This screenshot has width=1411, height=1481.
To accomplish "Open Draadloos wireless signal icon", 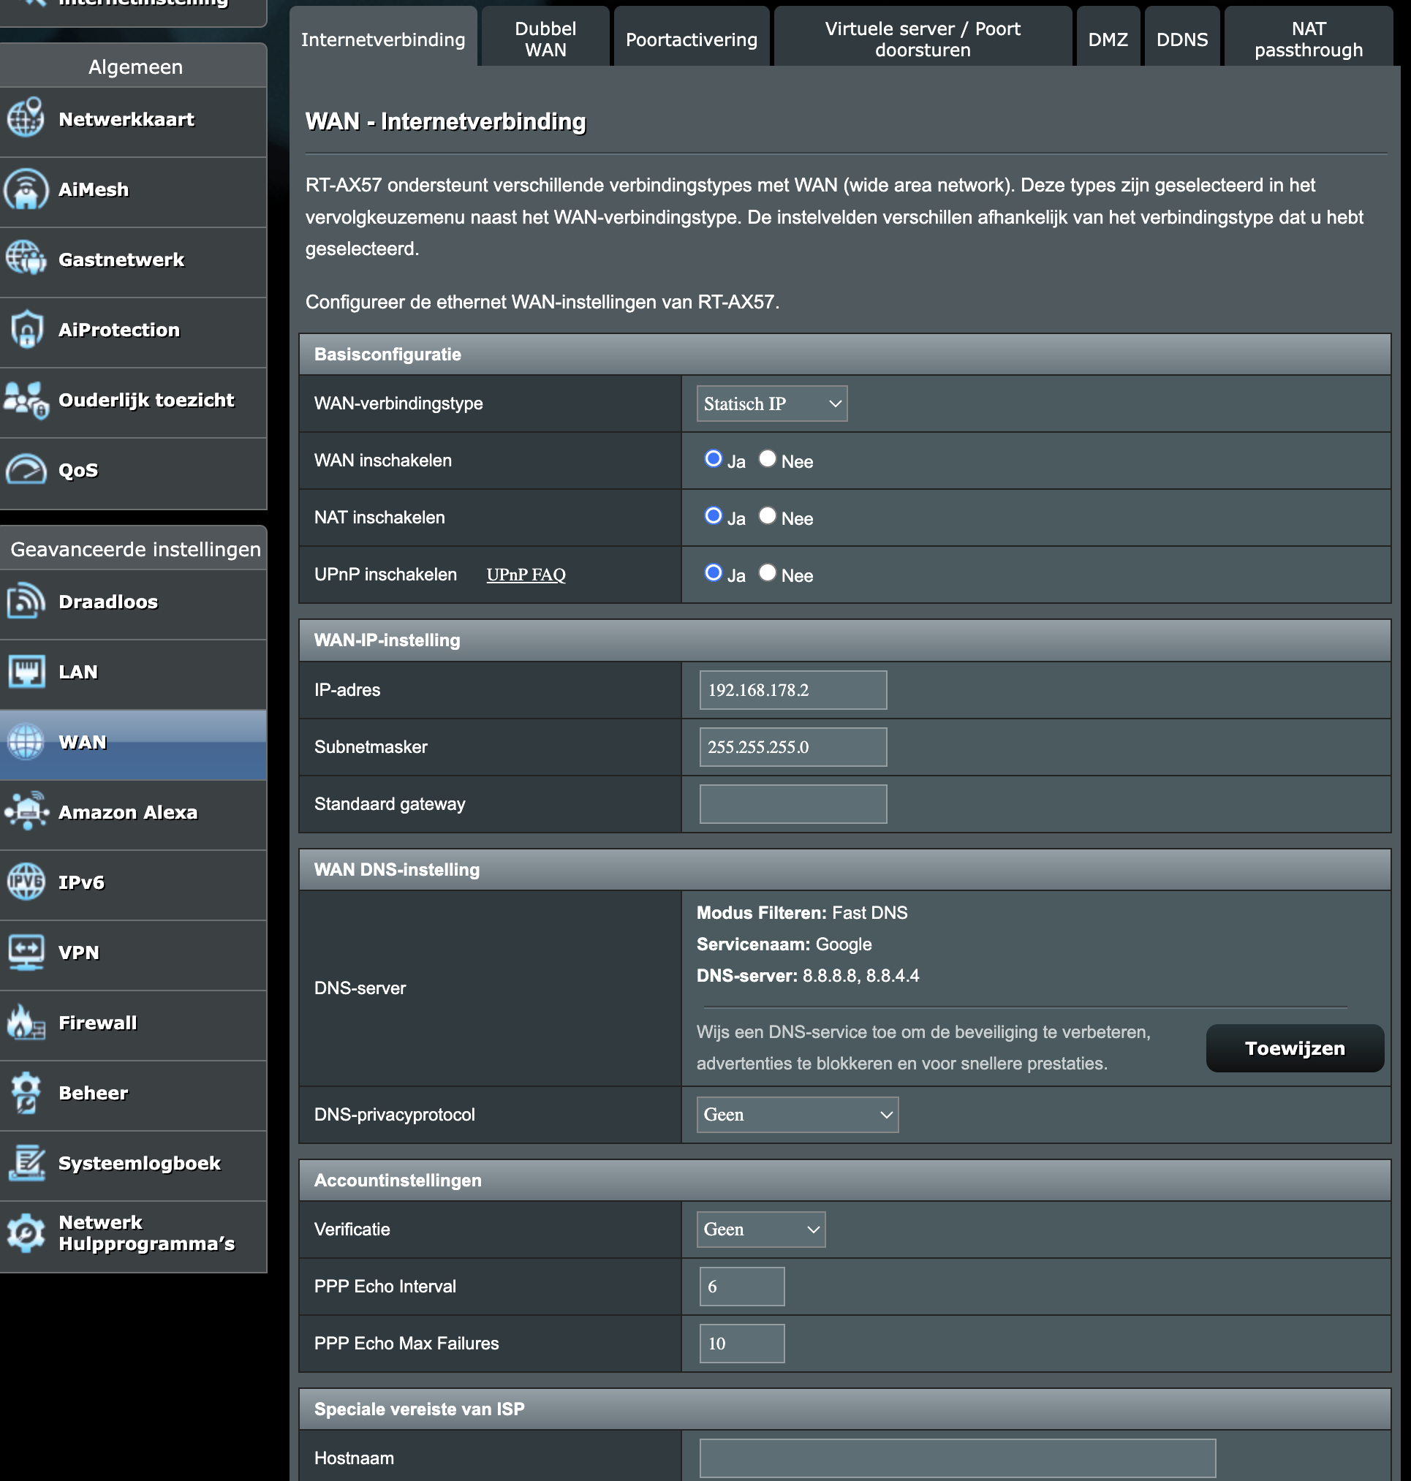I will pyautogui.click(x=26, y=601).
